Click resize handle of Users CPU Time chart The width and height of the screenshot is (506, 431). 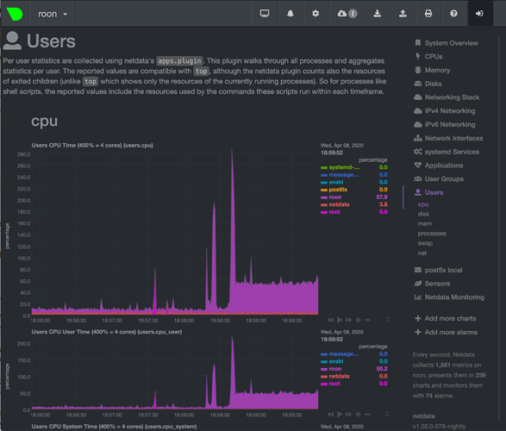[387, 320]
